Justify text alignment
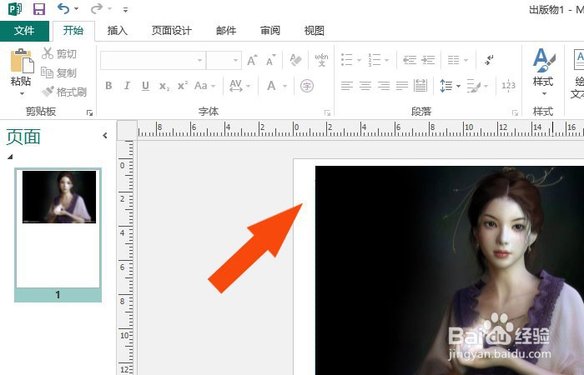This screenshot has width=584, height=375. [x=402, y=86]
